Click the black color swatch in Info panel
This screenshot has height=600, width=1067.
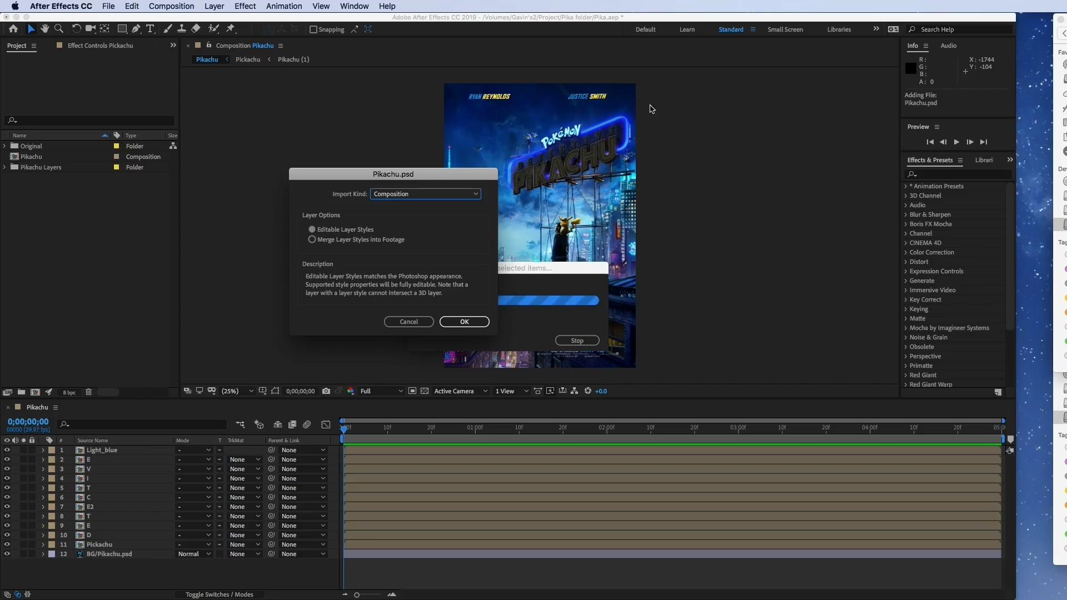click(910, 68)
